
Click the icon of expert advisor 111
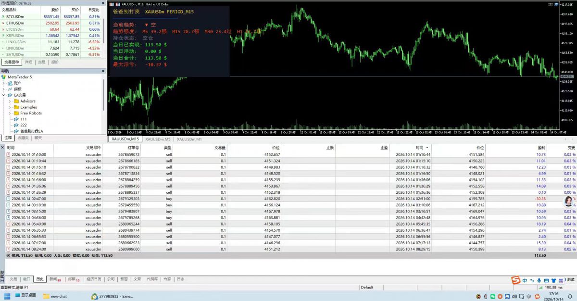16,119
